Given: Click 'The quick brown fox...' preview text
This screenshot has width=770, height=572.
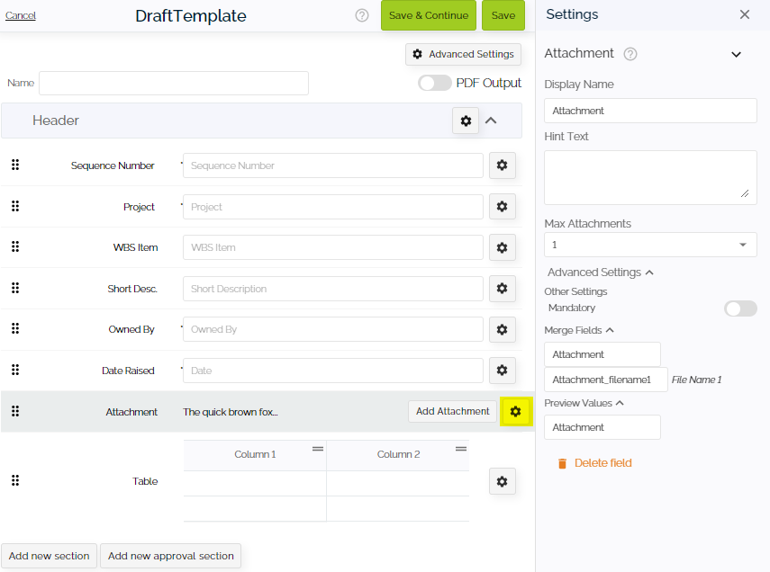Looking at the screenshot, I should click(x=231, y=413).
